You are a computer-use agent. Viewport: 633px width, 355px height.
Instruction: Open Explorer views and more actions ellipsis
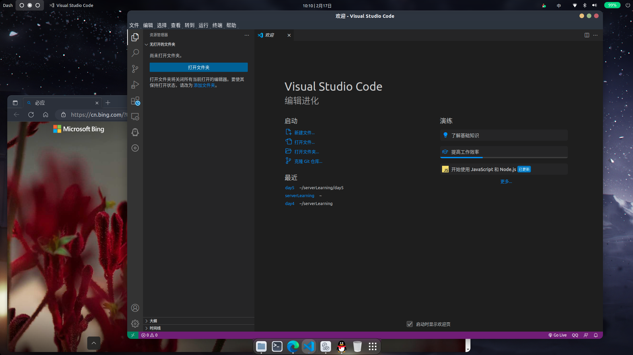coord(247,35)
